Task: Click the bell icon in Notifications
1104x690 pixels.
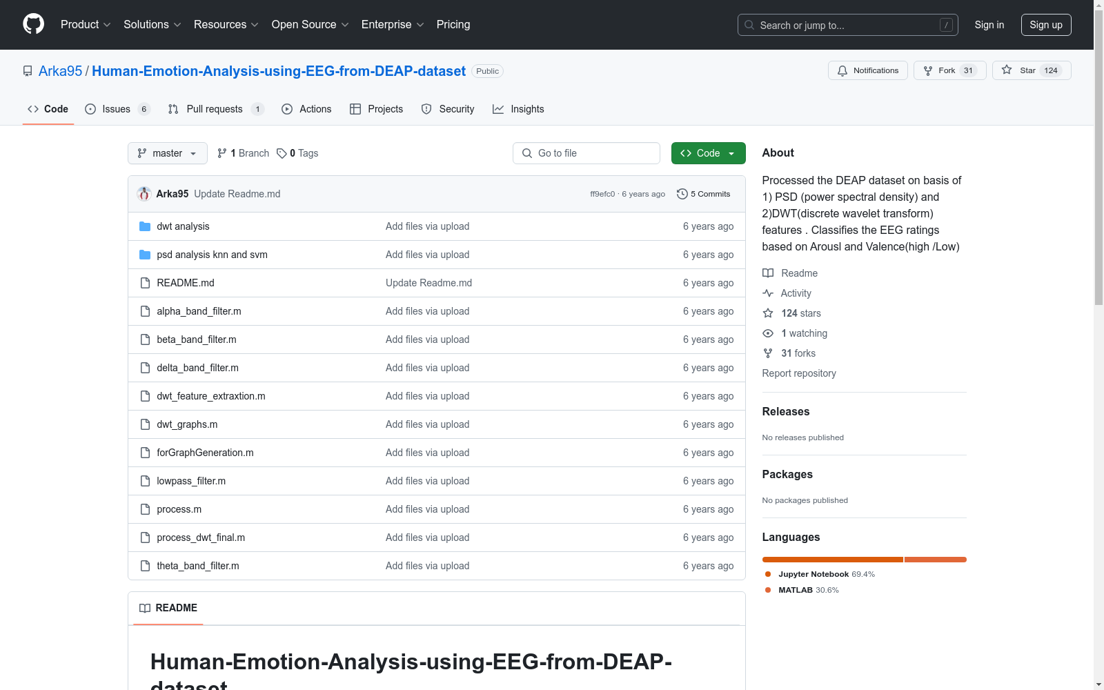Action: (x=842, y=70)
